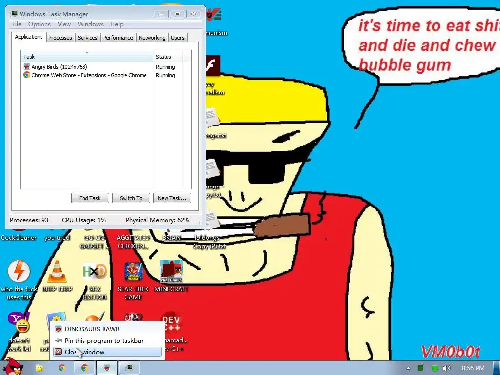500x375 pixels.
Task: Select the Angry Birds taskbar button
Action: tap(107, 368)
